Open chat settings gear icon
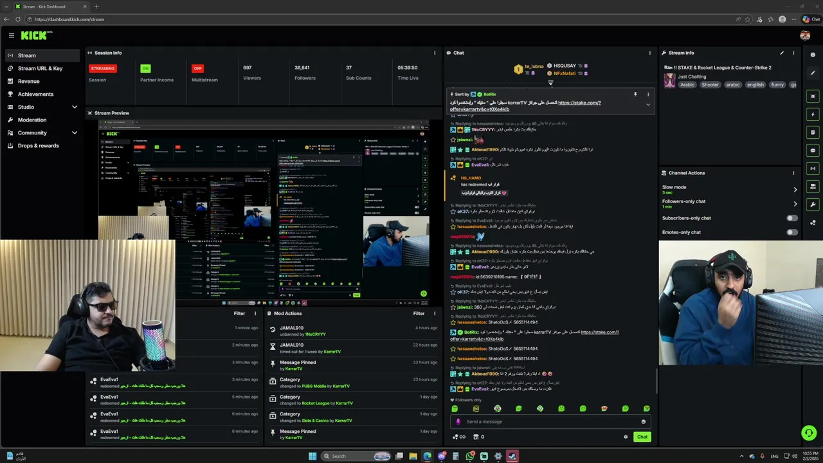Viewport: 823px width, 463px height. (x=626, y=437)
